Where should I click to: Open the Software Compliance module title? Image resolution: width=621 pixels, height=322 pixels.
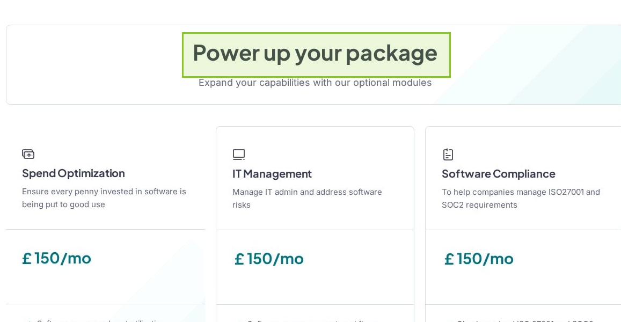point(499,174)
